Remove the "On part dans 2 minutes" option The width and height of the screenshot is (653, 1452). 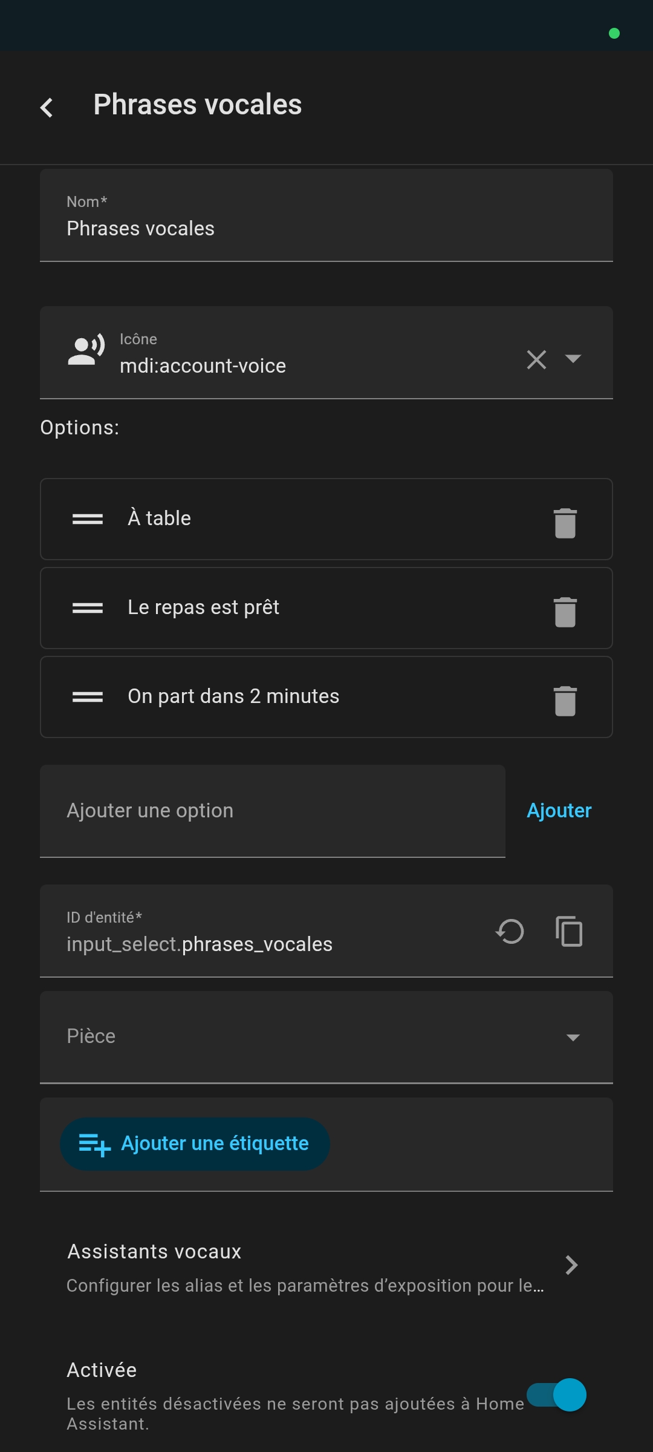(565, 701)
